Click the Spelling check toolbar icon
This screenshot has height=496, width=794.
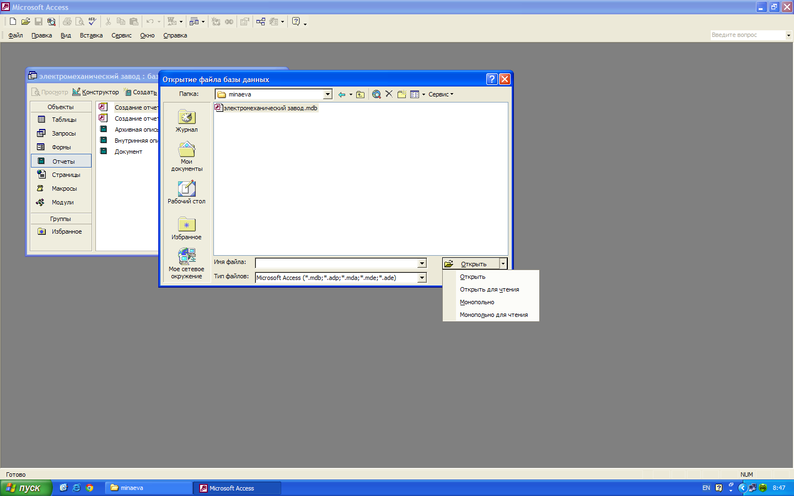[93, 21]
